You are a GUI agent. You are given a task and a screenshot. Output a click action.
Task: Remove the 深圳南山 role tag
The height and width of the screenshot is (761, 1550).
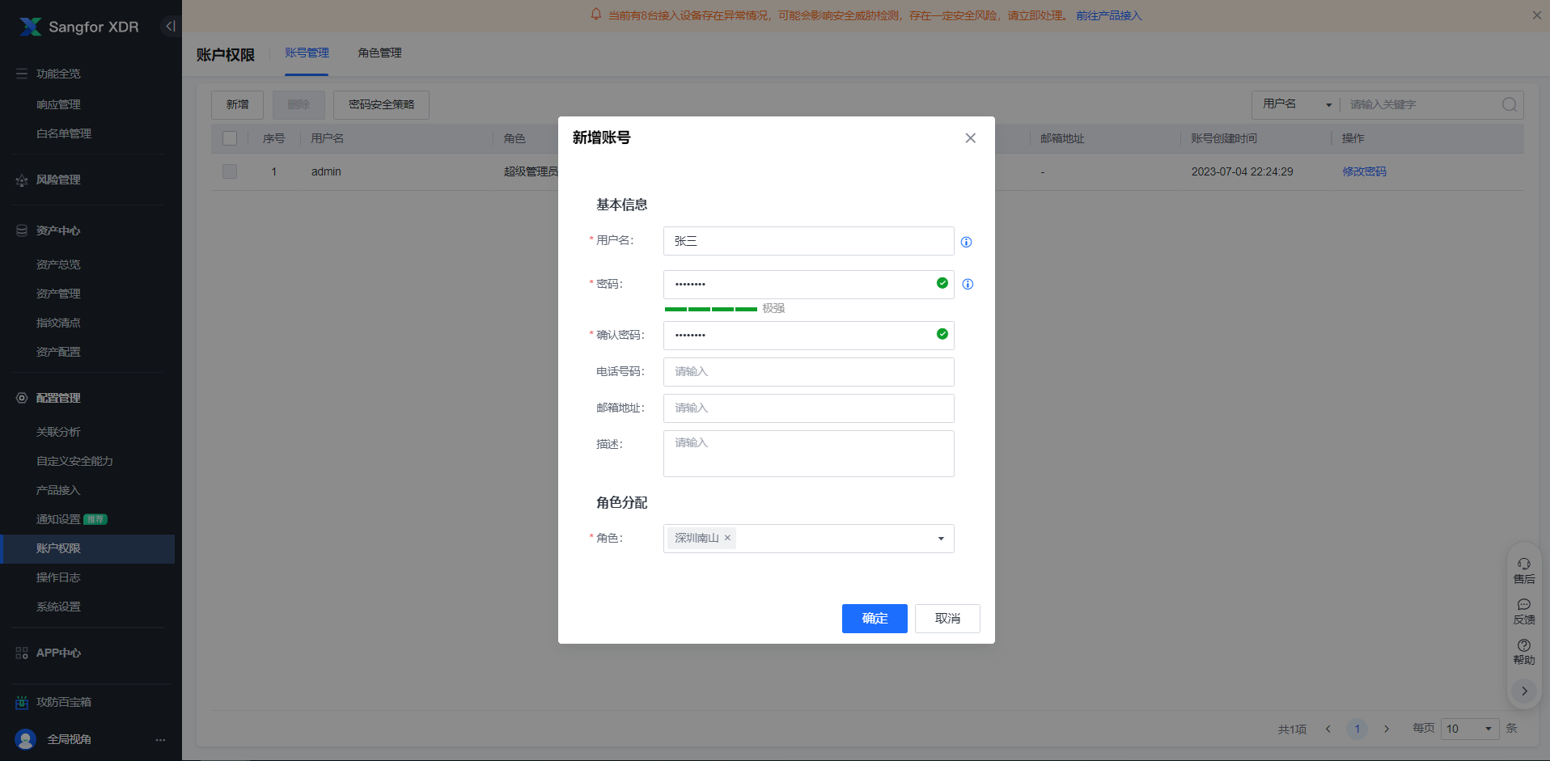pyautogui.click(x=727, y=538)
